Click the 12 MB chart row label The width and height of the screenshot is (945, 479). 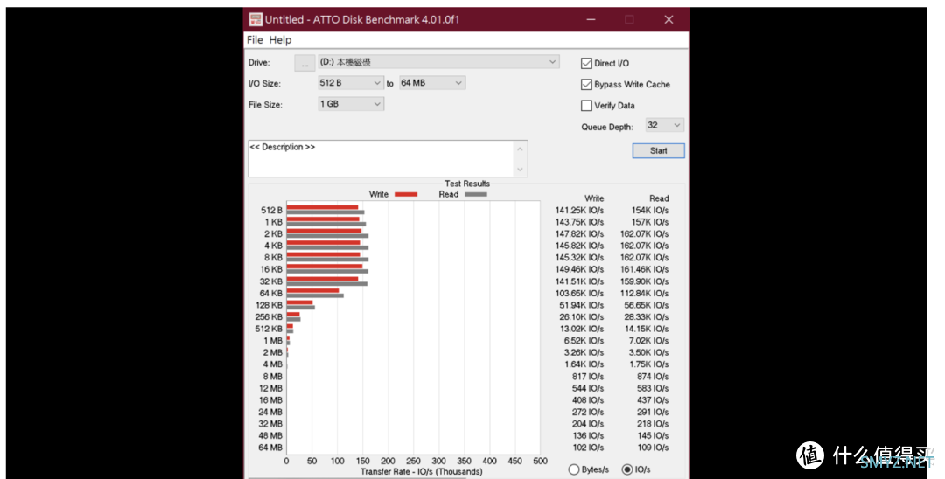(270, 388)
